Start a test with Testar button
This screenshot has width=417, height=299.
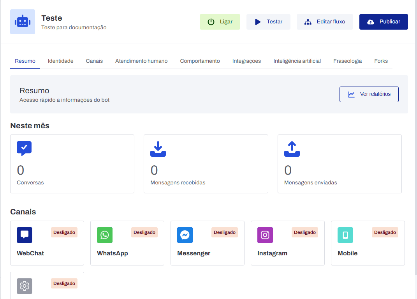coord(268,22)
